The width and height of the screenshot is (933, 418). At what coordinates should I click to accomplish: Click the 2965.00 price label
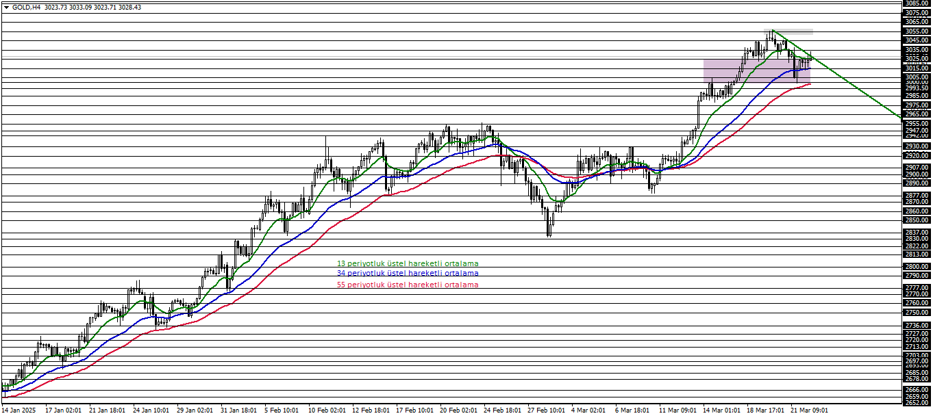tap(916, 114)
